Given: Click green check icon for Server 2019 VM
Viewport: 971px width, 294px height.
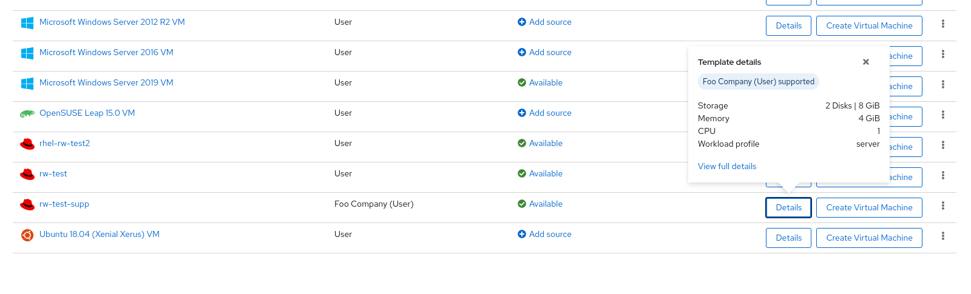Looking at the screenshot, I should pyautogui.click(x=522, y=82).
